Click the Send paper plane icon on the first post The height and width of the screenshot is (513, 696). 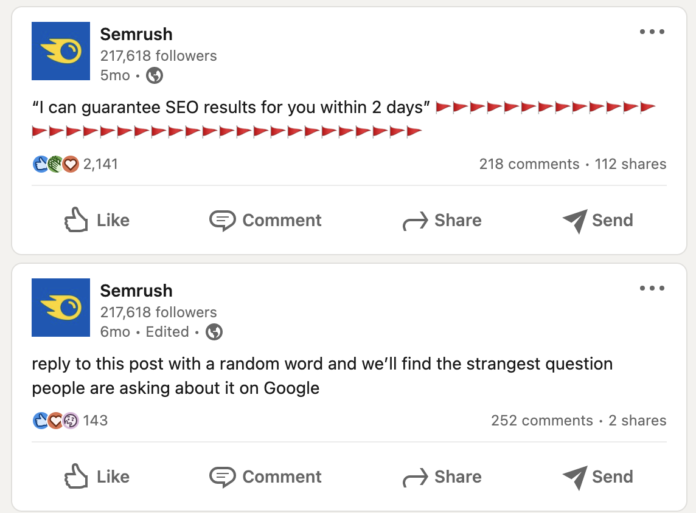(574, 221)
